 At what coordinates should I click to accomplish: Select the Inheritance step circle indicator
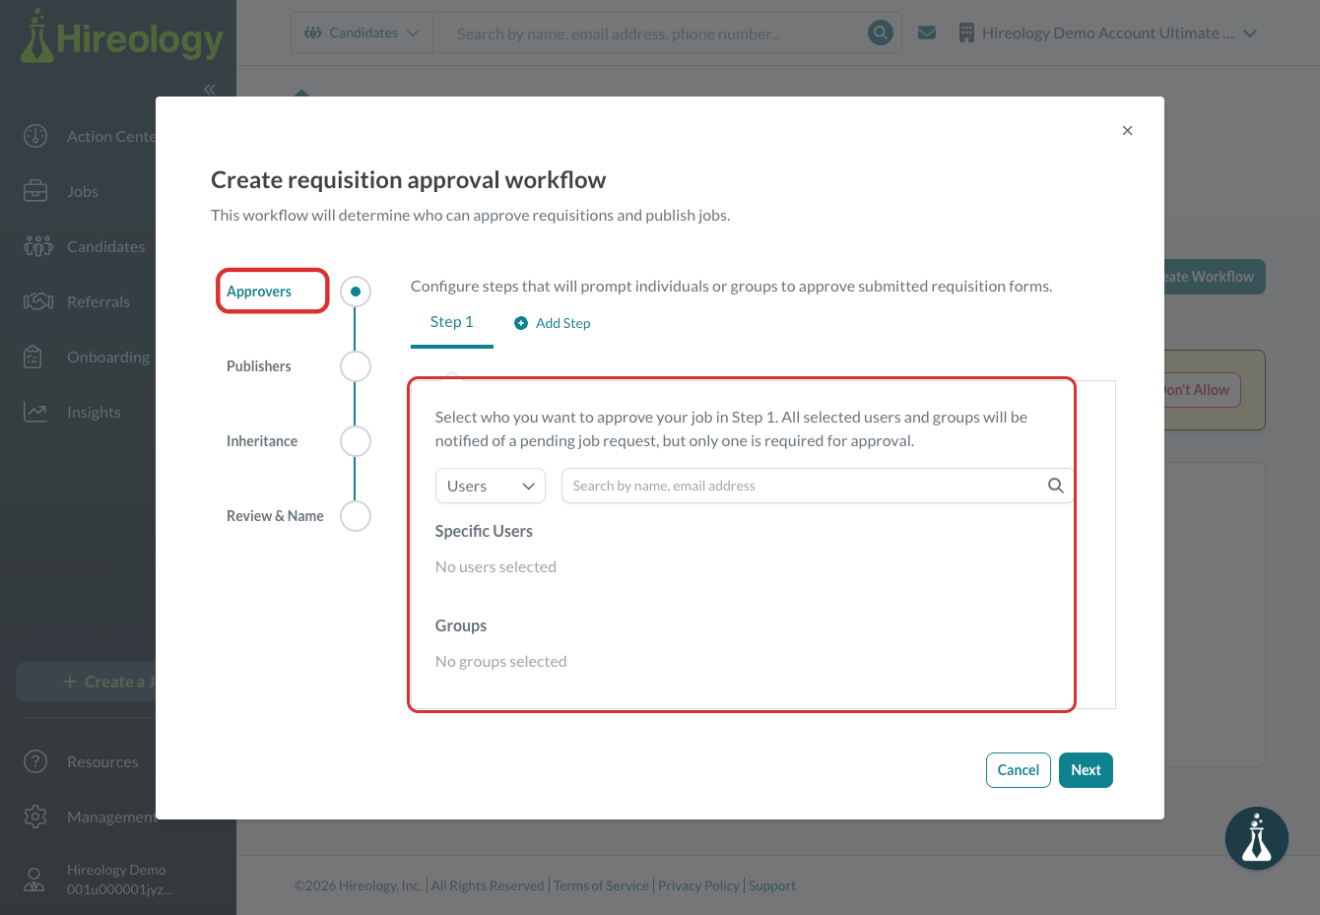tap(356, 441)
